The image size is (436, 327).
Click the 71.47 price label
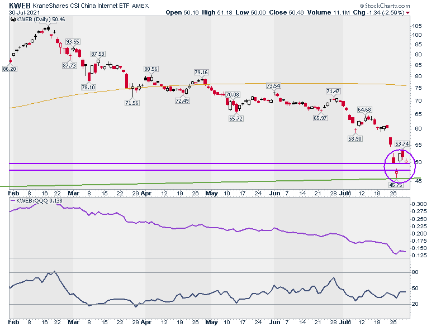click(x=333, y=91)
